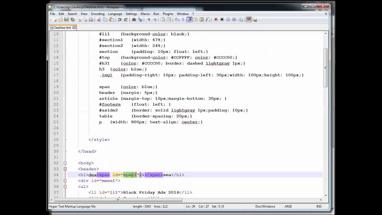Open the Search menu
The image size is (382, 215).
click(x=72, y=14)
